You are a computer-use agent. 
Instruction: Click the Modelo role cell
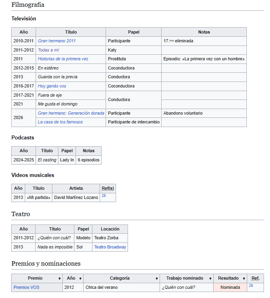[83, 238]
